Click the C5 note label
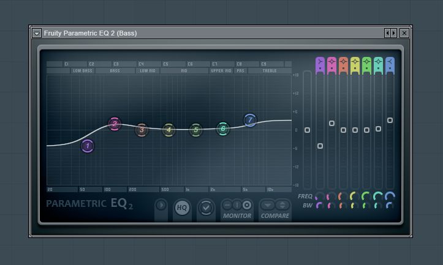 pos(165,64)
